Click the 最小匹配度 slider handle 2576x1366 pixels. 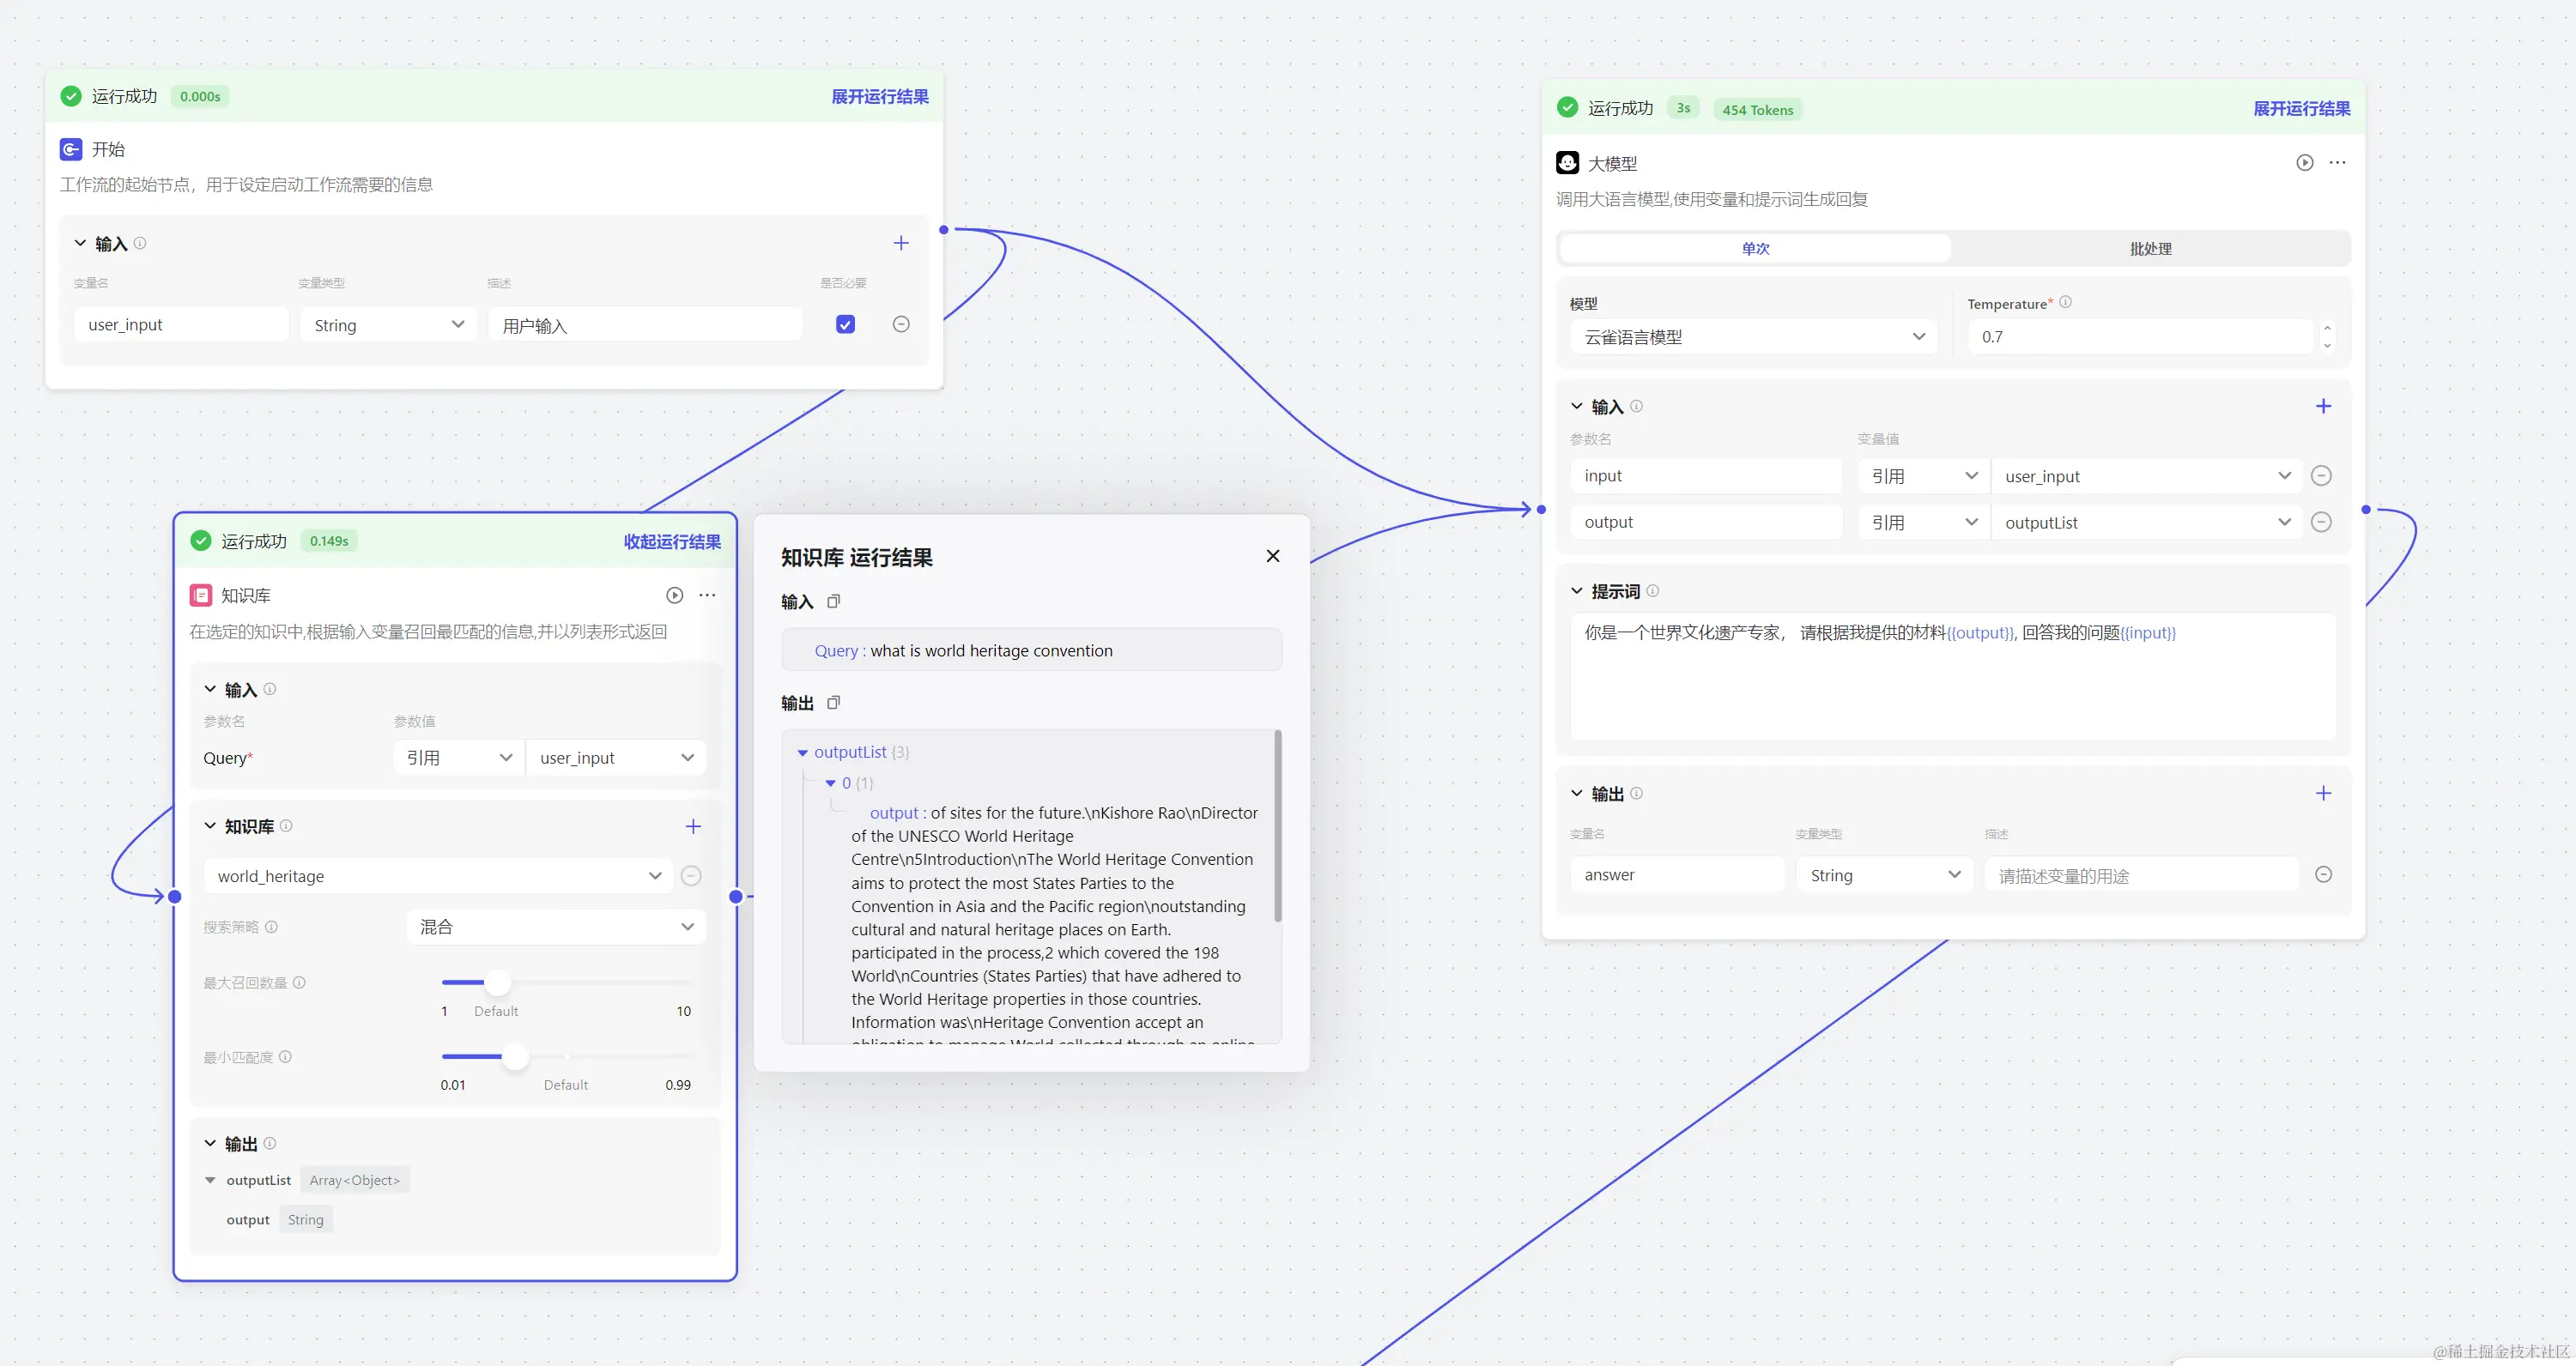(x=515, y=1056)
